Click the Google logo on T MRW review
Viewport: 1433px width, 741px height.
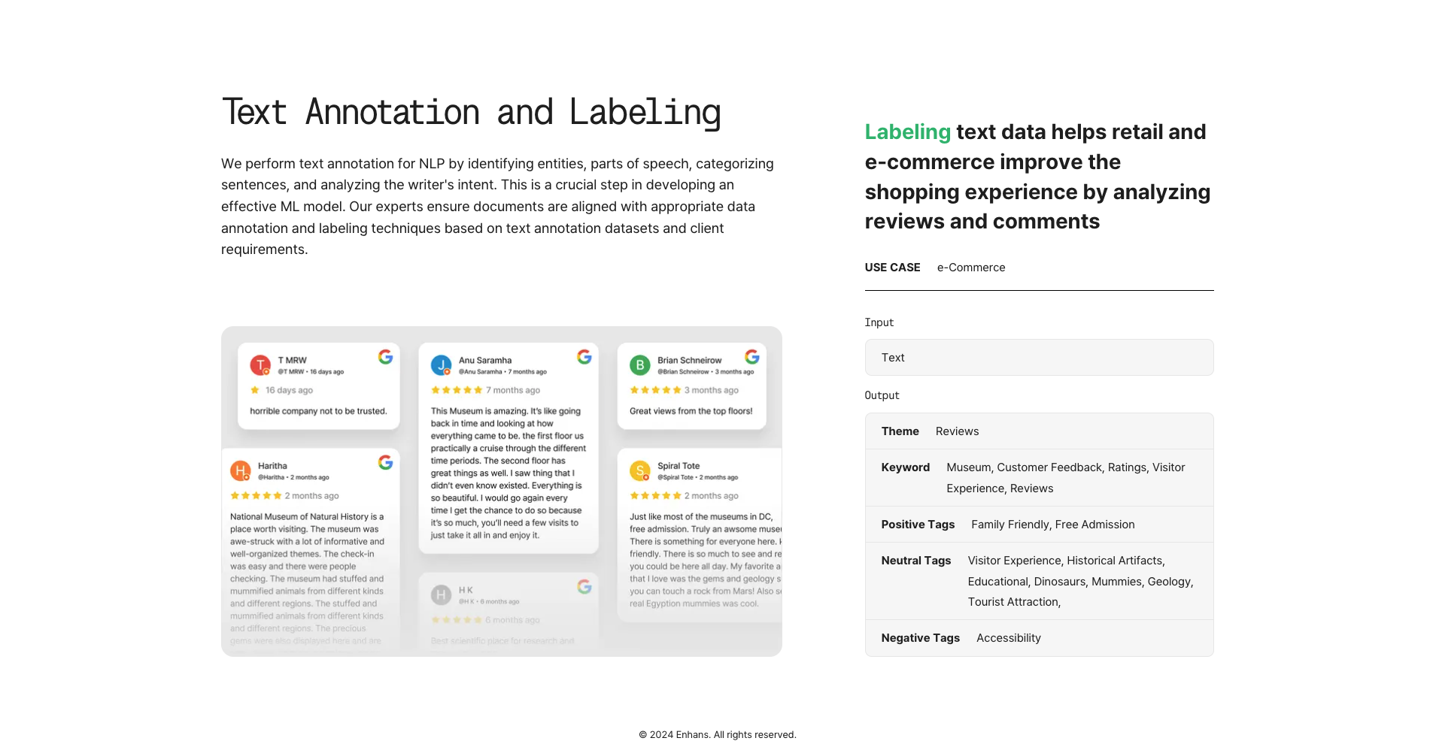coord(385,357)
